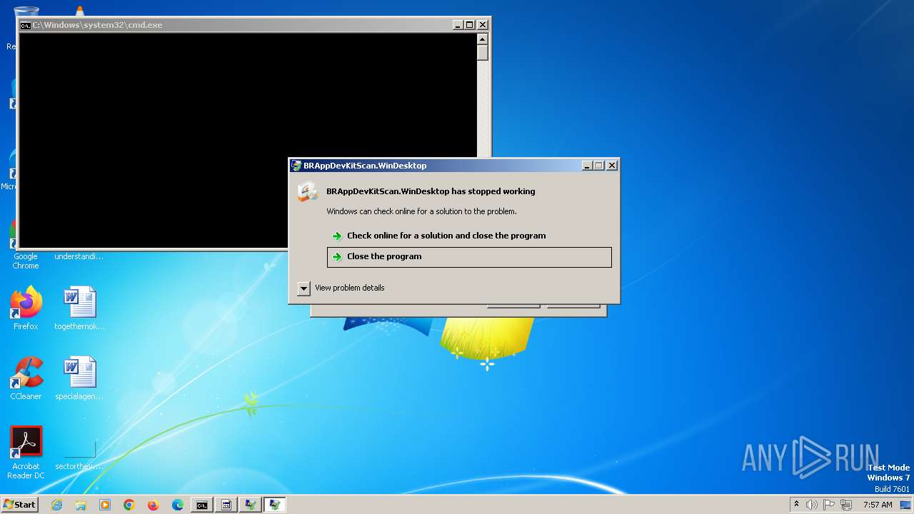Screen dimensions: 914x514
Task: Open the network tray icon
Action: pyautogui.click(x=846, y=505)
